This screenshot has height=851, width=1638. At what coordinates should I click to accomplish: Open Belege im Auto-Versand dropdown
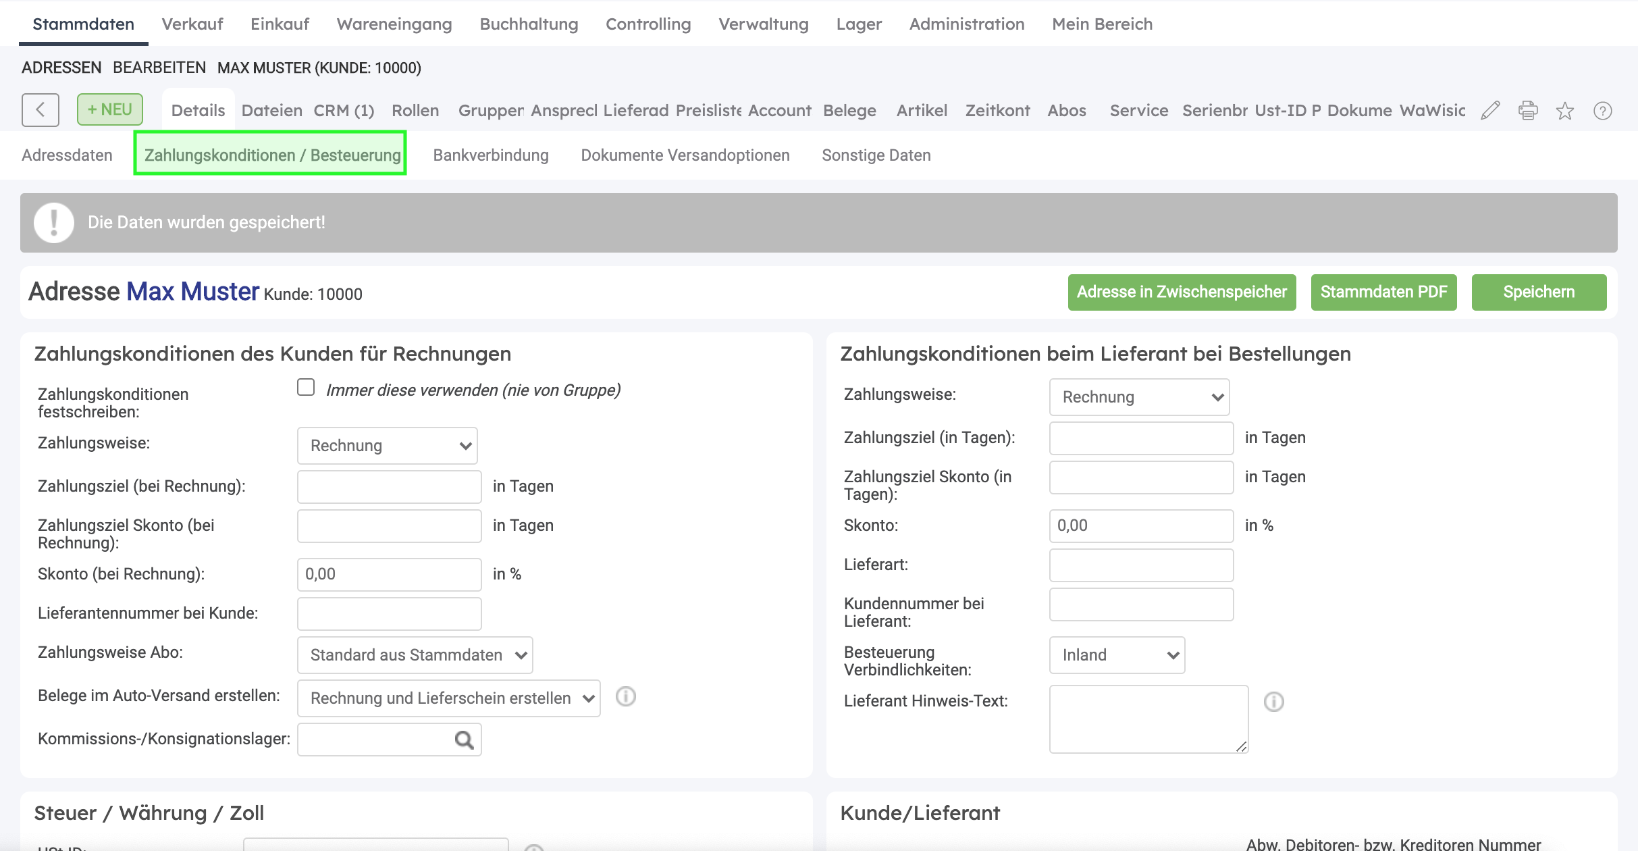pos(448,698)
